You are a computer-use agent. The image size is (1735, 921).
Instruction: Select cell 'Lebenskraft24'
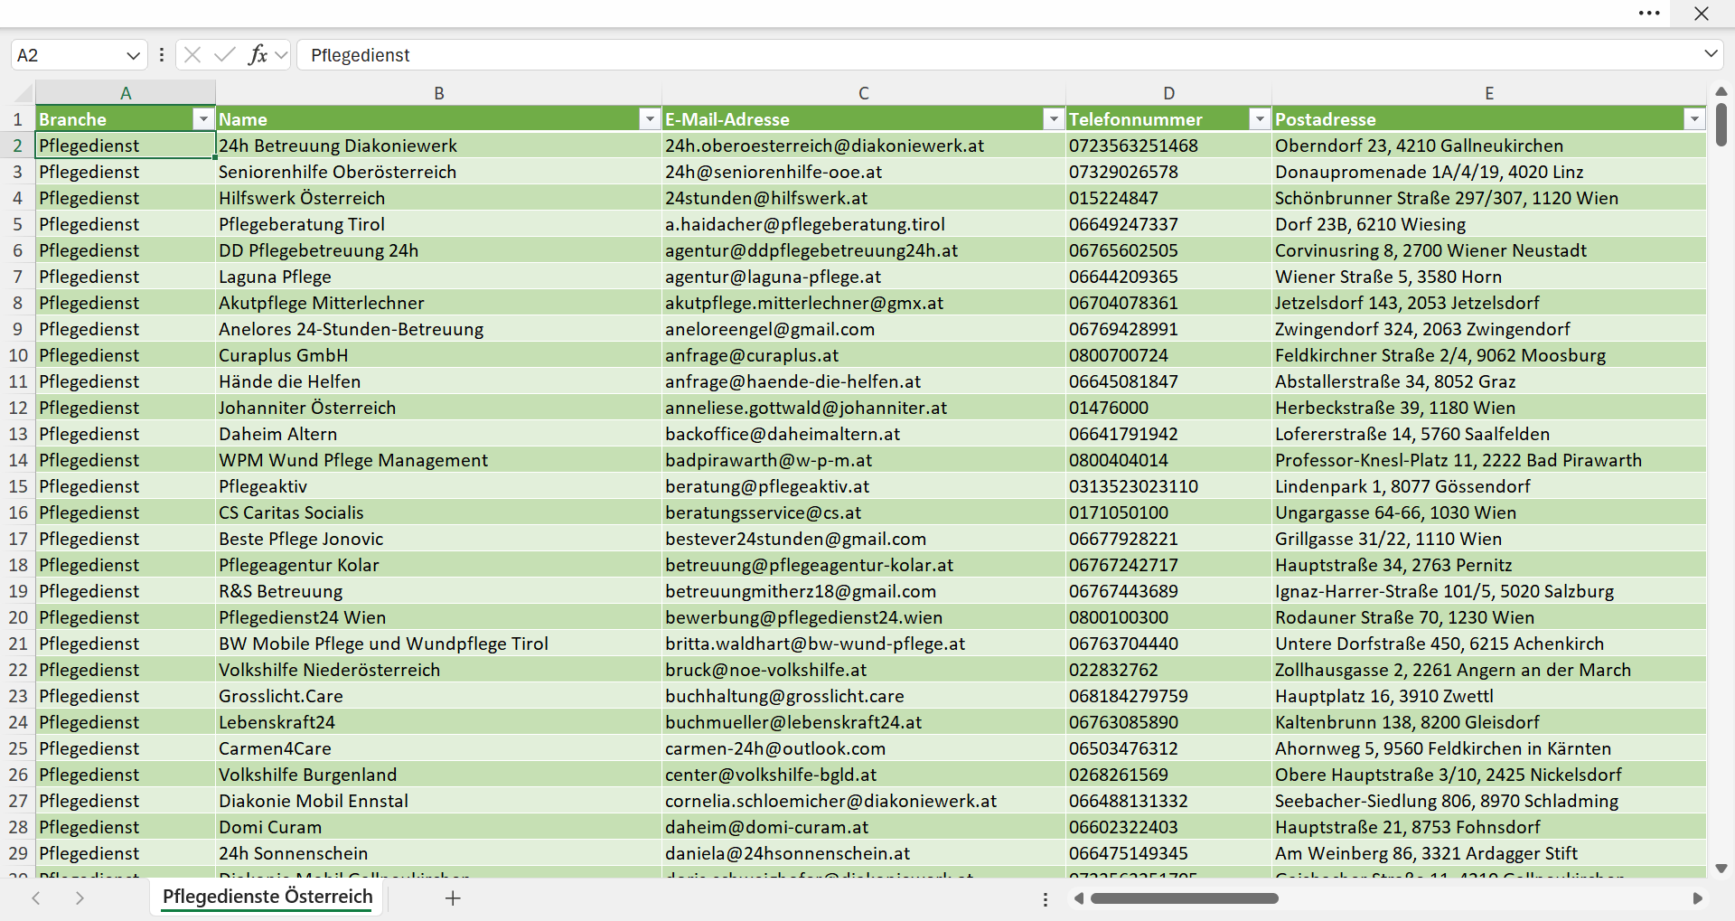point(439,722)
